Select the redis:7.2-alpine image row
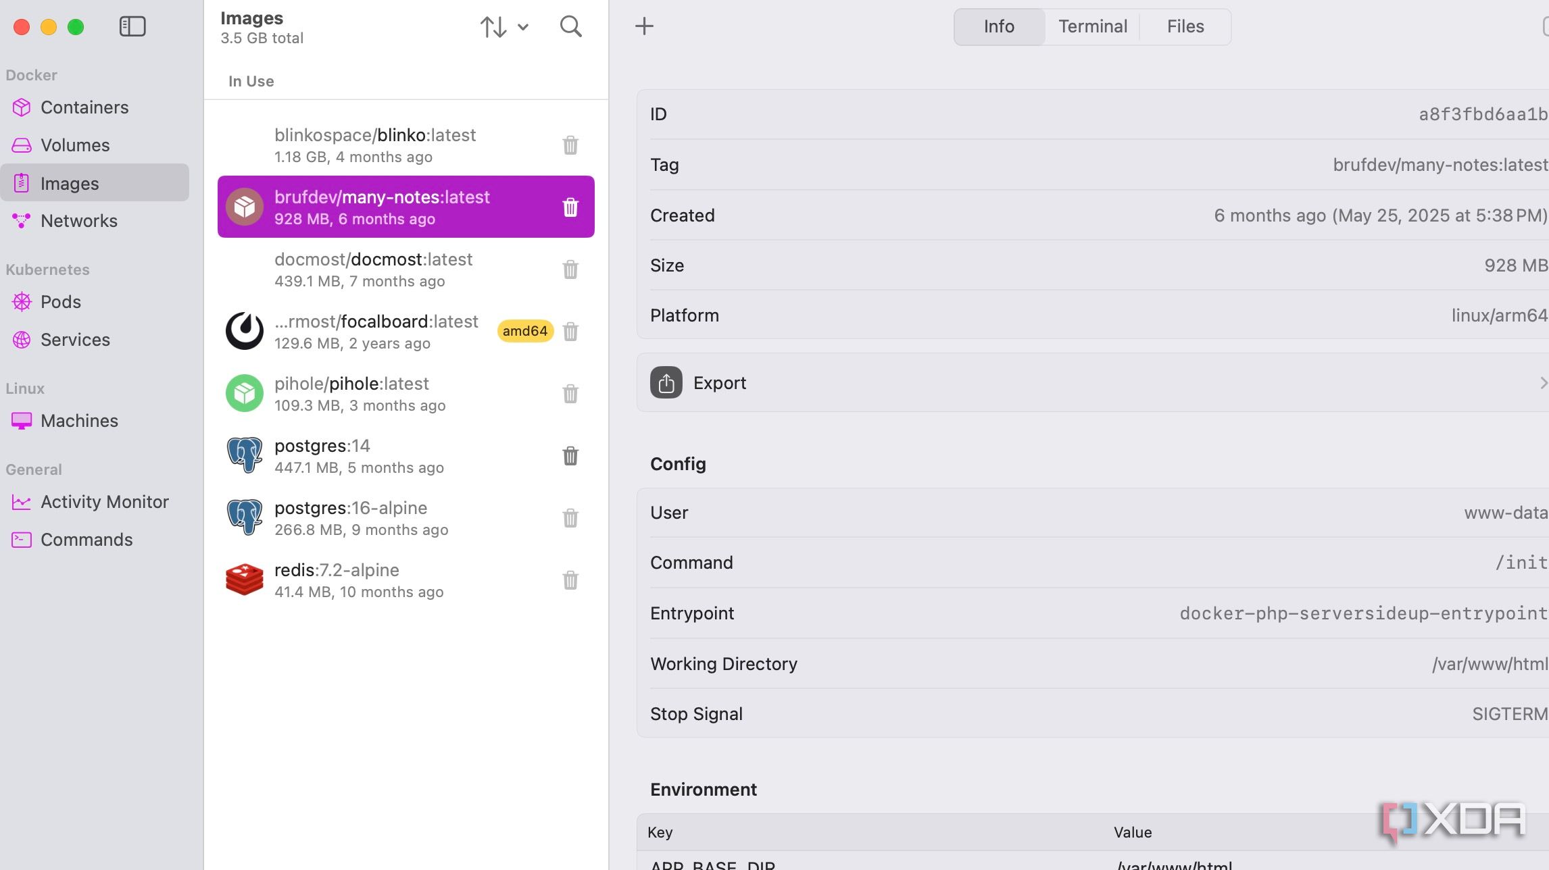1549x870 pixels. tap(406, 580)
